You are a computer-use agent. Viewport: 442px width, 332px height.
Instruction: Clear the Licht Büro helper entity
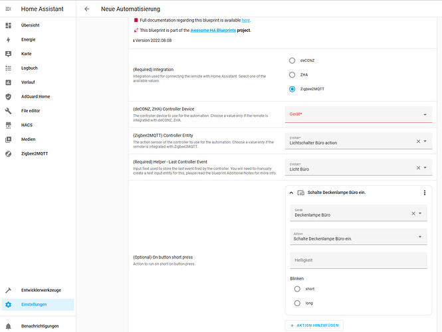(418, 168)
